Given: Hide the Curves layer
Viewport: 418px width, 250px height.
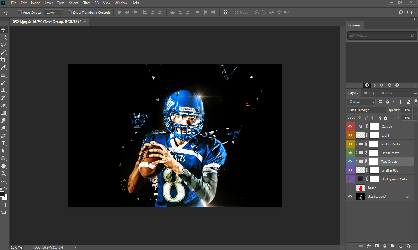Looking at the screenshot, I should coord(350,127).
